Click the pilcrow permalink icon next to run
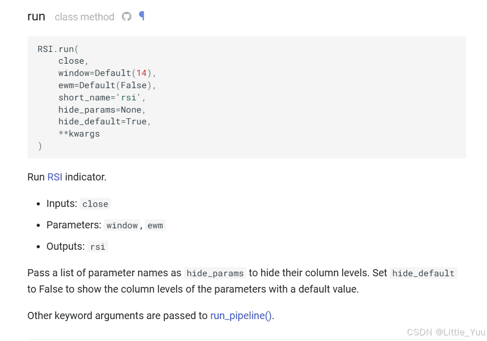Viewport: 487px width, 341px height. [142, 16]
